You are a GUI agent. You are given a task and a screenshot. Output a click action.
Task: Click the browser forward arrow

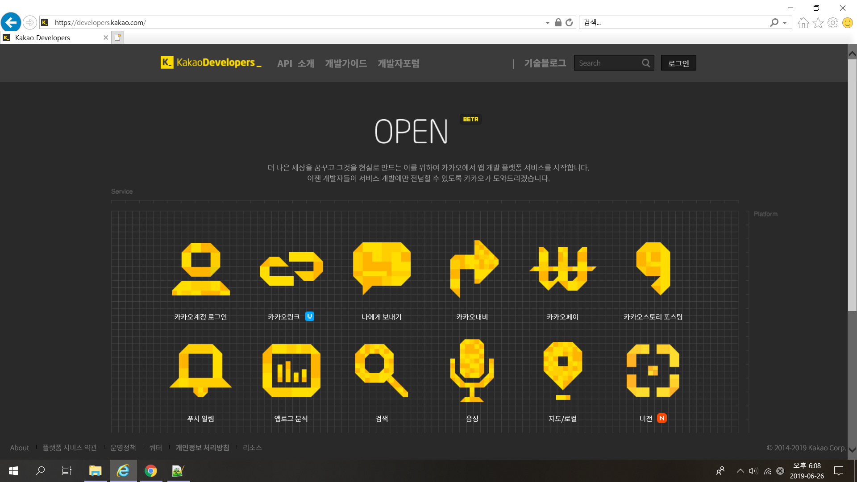29,22
